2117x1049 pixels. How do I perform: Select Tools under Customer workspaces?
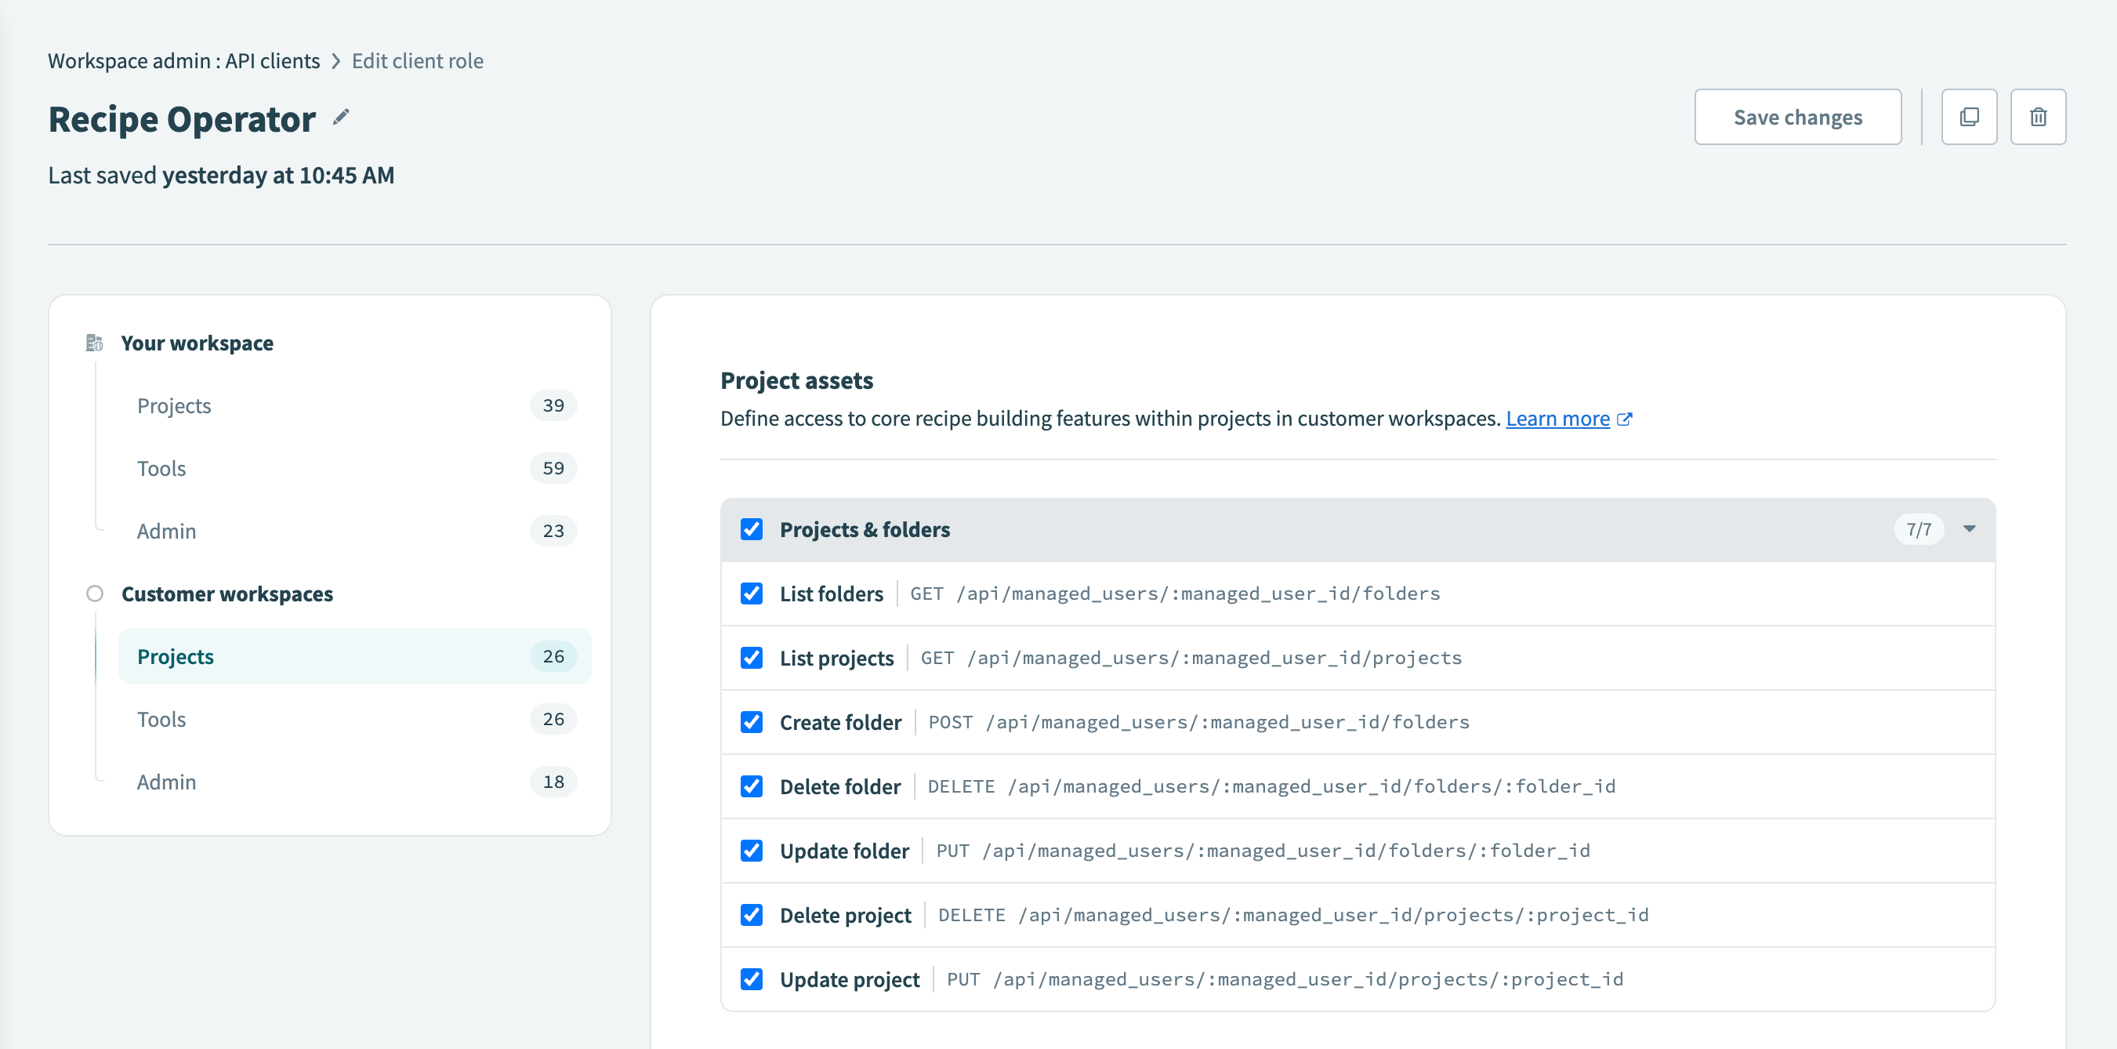pos(161,718)
